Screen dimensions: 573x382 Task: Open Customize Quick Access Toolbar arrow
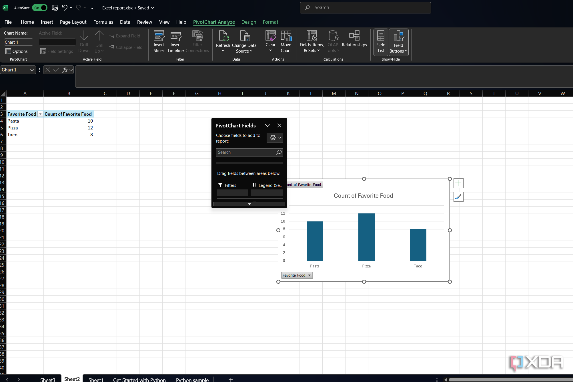click(x=92, y=8)
